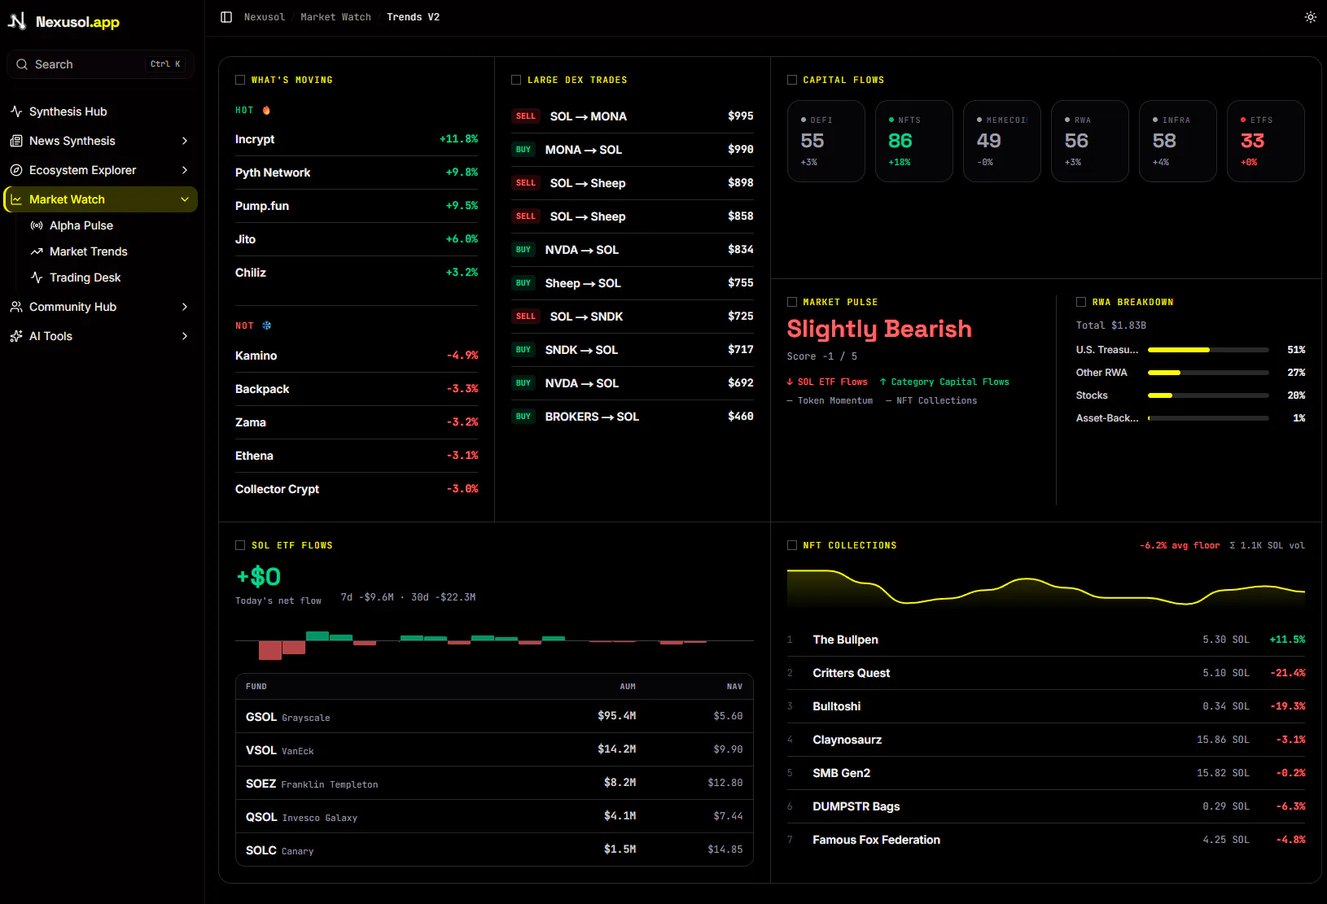Select the NFTS capital flow card
This screenshot has height=904, width=1327.
coord(914,141)
